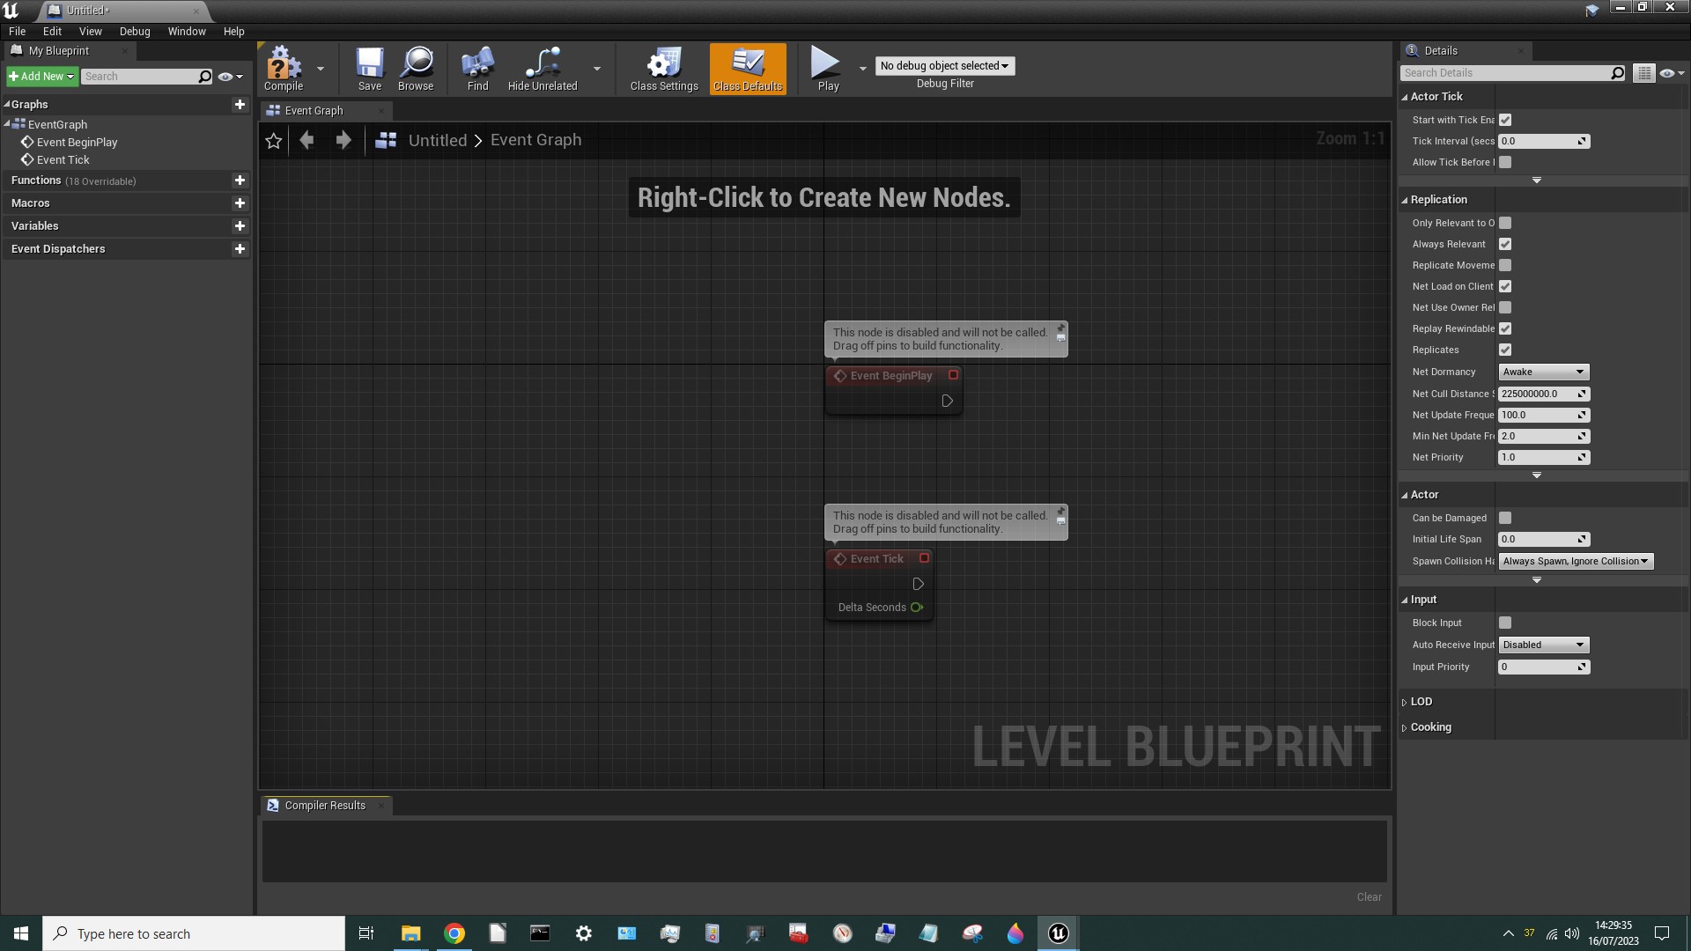Open the File menu

17,31
